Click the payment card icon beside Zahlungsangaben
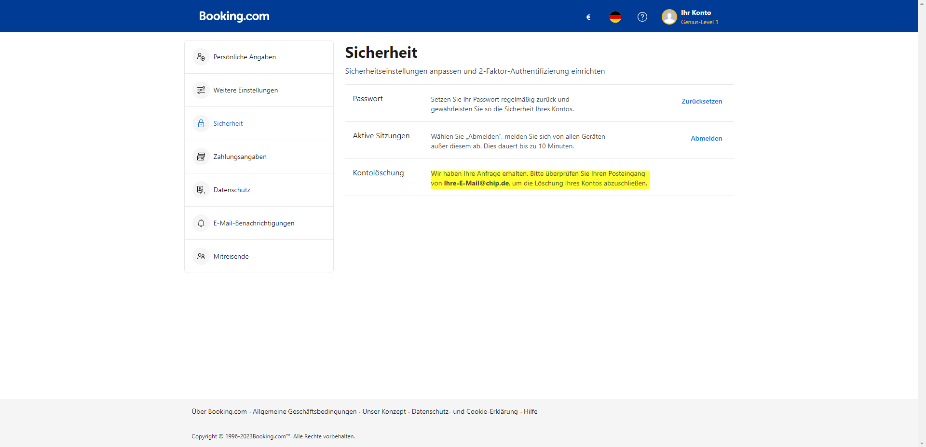Screen dimensions: 926x447 pos(201,156)
